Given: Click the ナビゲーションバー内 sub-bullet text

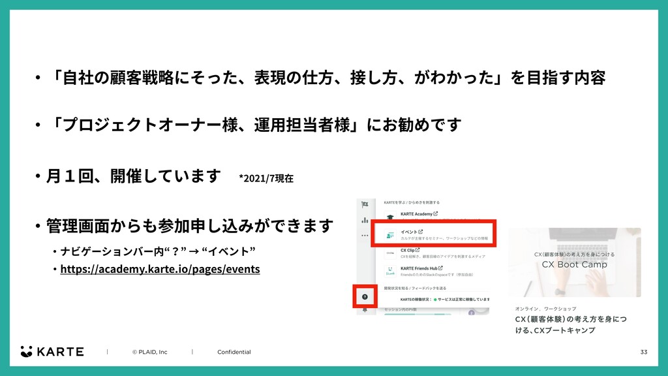Looking at the screenshot, I should click(x=158, y=251).
